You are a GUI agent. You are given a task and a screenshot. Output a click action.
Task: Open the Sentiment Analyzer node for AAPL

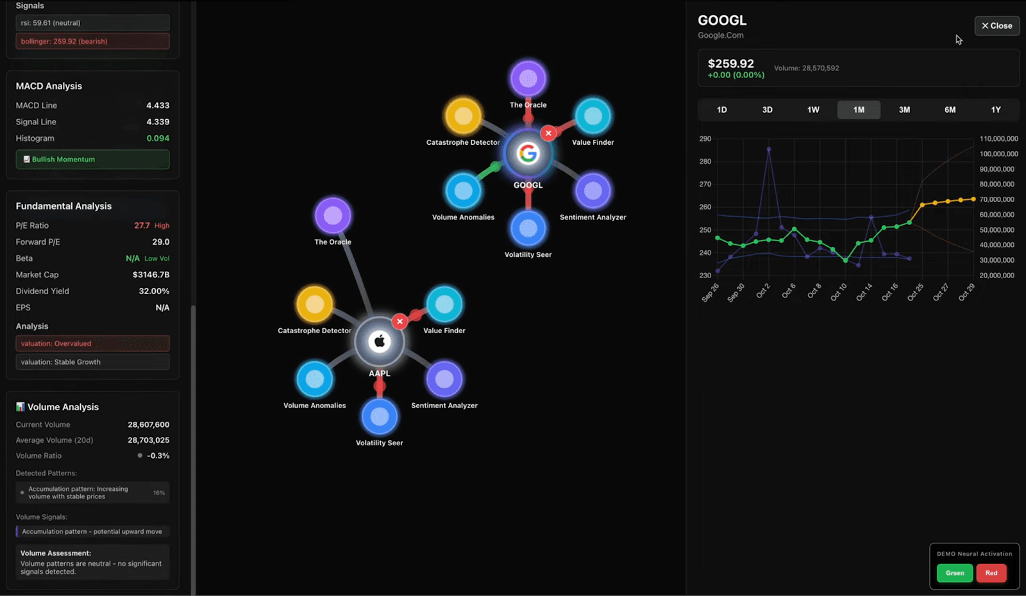(444, 378)
